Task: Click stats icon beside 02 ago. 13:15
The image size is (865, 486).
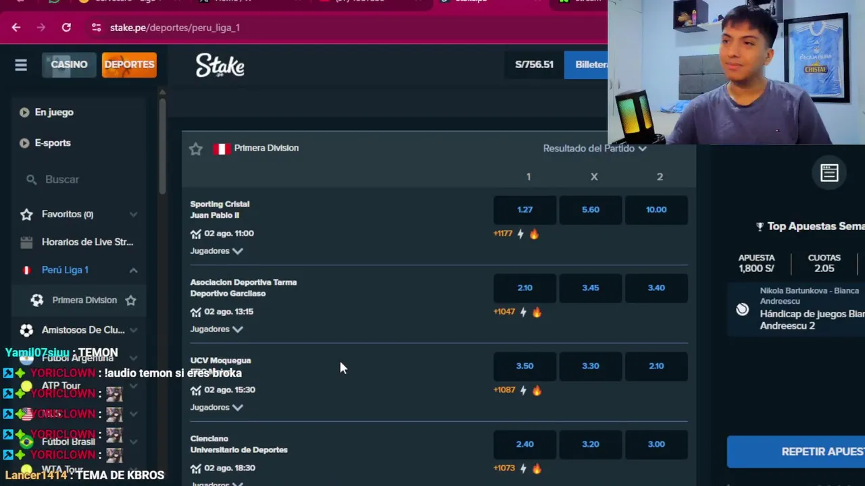Action: [196, 312]
